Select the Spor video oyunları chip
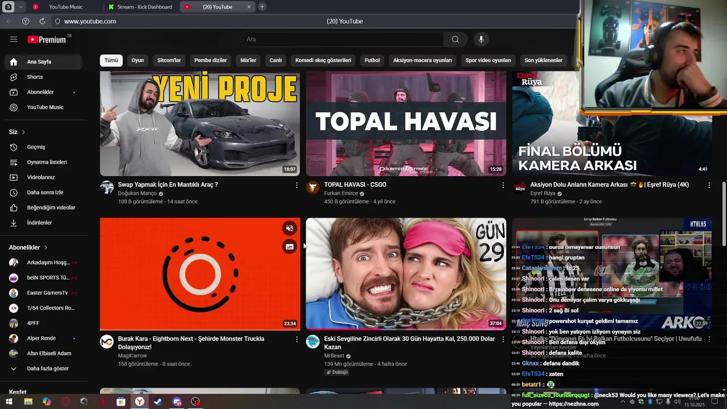 [x=488, y=60]
